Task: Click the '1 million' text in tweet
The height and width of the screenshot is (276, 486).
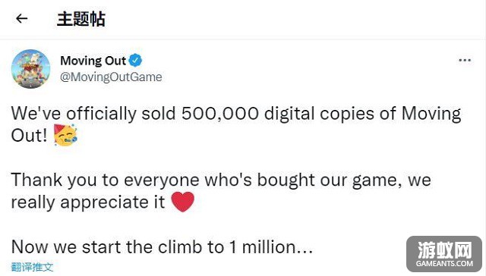Action: point(271,247)
